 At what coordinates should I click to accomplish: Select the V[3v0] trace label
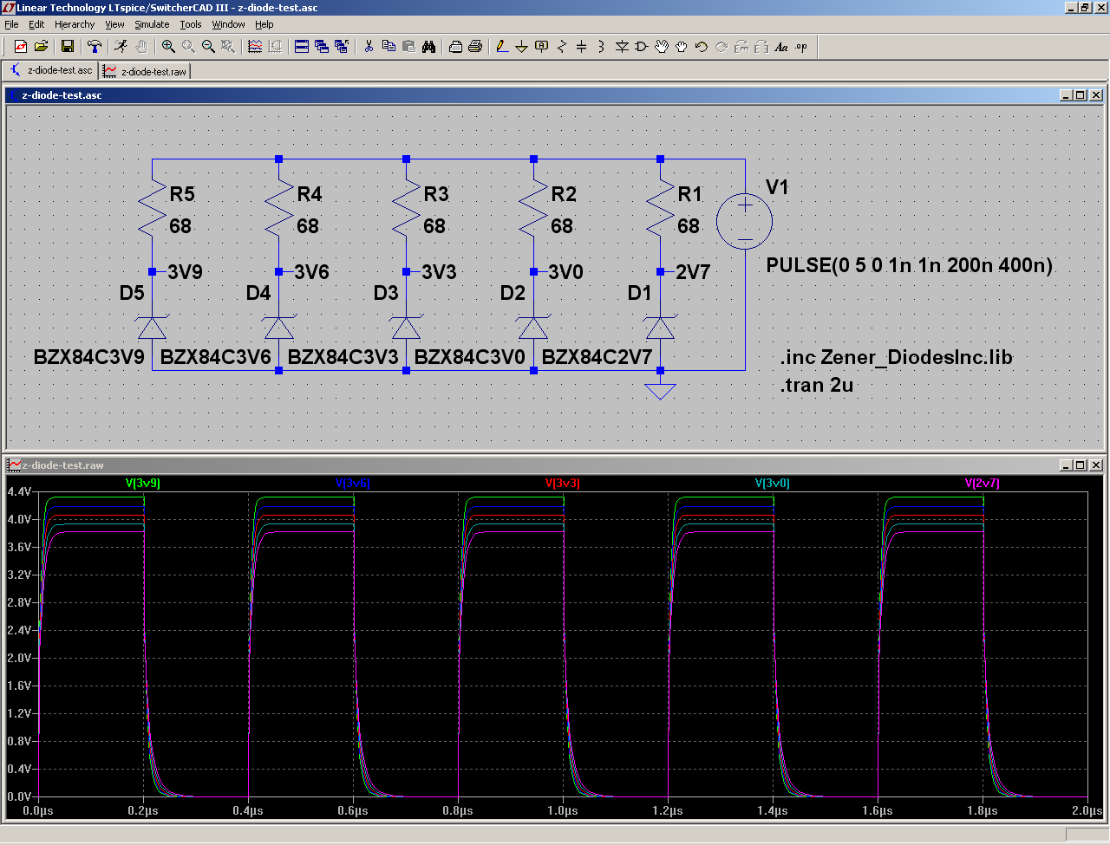[772, 484]
